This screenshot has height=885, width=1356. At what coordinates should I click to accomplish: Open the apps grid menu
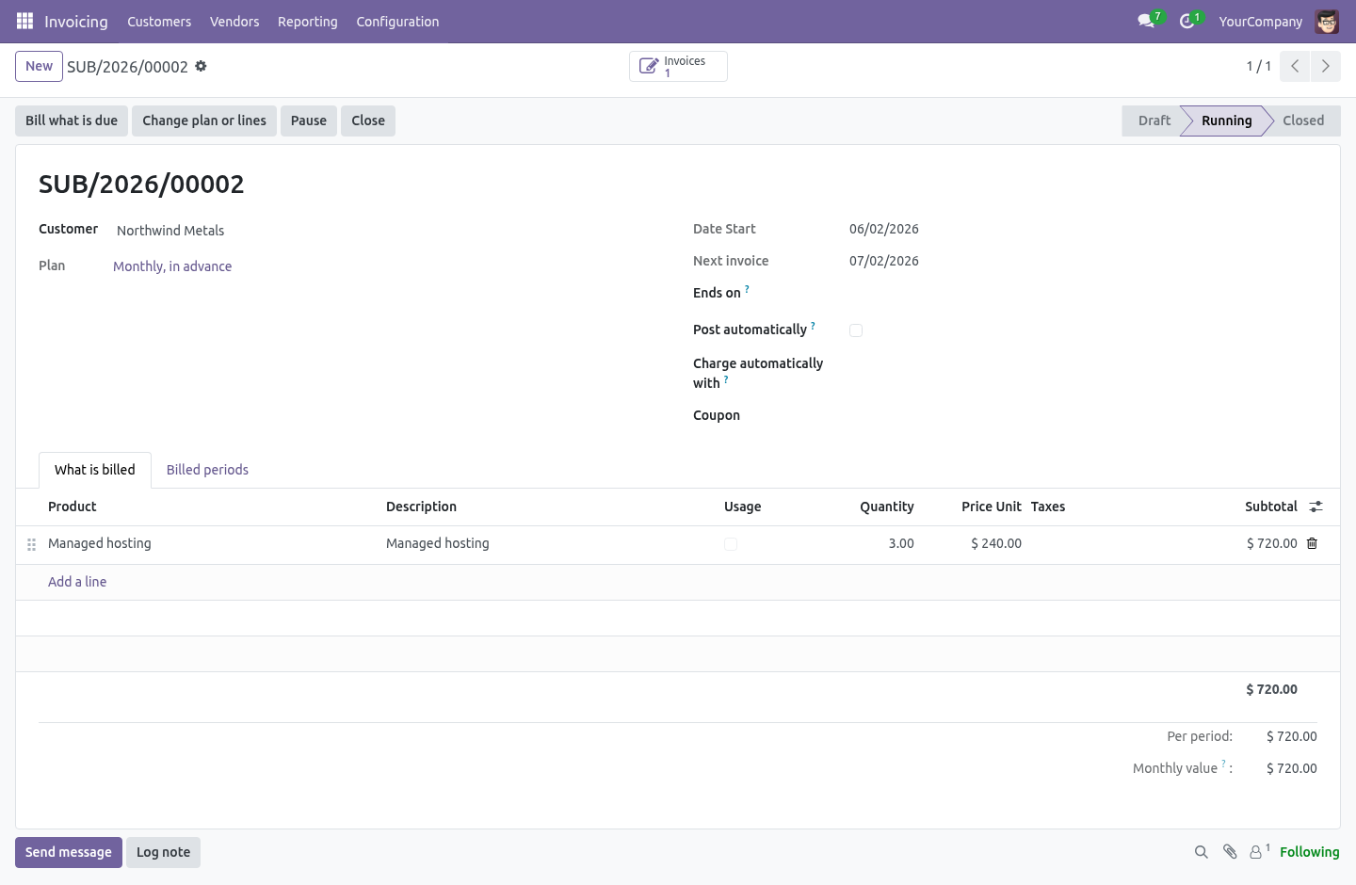24,21
